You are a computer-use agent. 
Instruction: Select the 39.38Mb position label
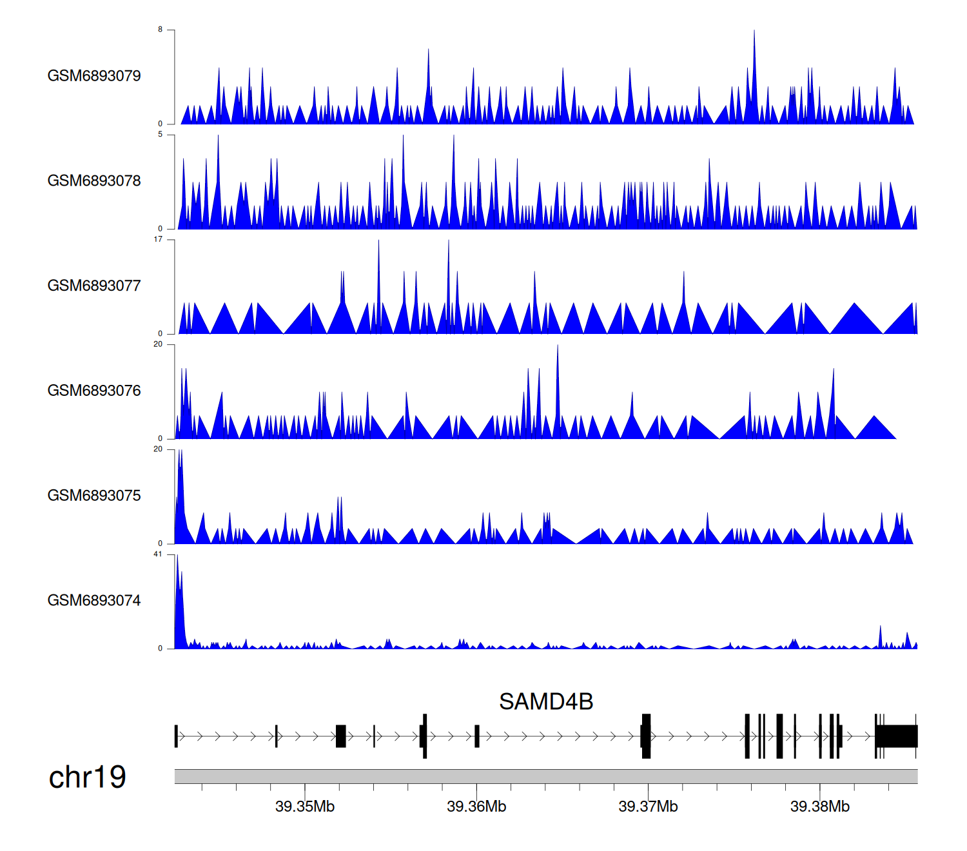pos(819,807)
